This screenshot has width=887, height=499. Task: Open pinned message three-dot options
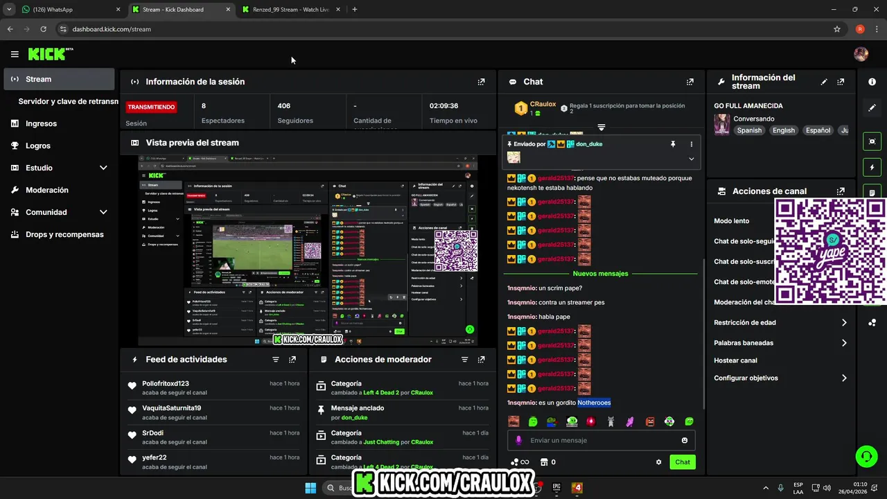691,144
